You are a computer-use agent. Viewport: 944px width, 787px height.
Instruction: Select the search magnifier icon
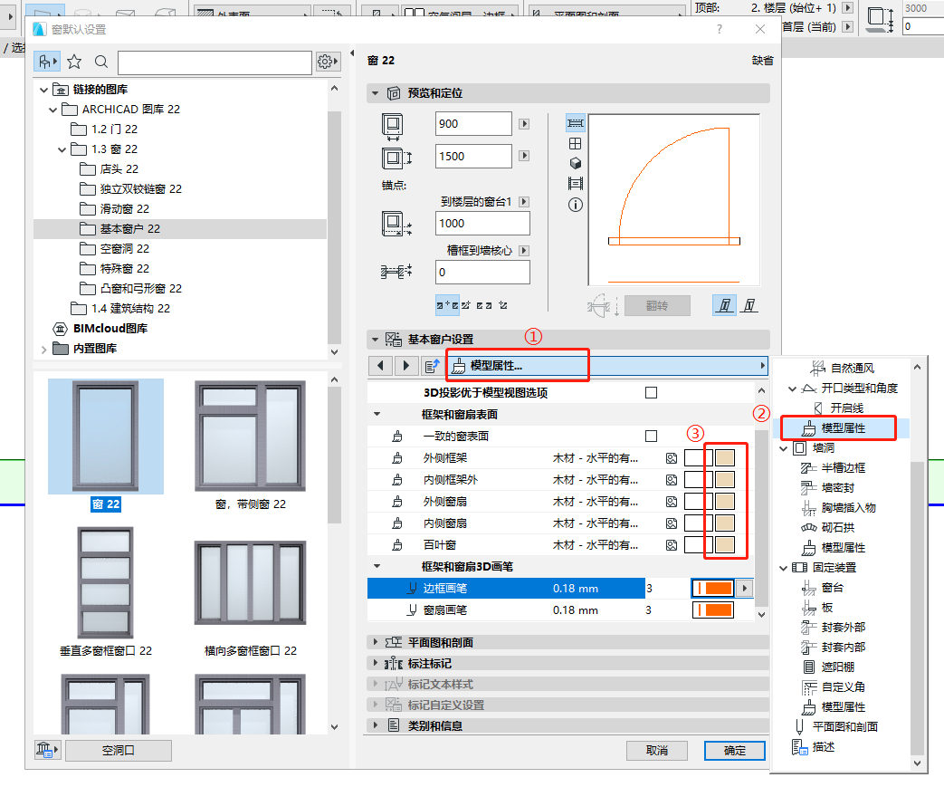(x=100, y=62)
